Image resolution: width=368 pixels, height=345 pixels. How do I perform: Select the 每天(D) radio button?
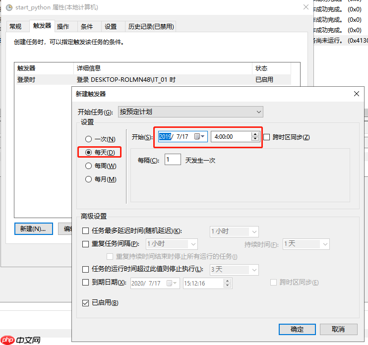pyautogui.click(x=88, y=153)
